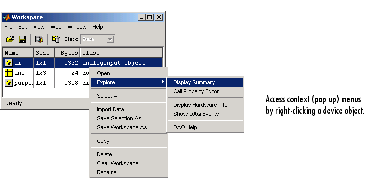Open the Web menu
This screenshot has height=183, width=375.
pyautogui.click(x=56, y=27)
